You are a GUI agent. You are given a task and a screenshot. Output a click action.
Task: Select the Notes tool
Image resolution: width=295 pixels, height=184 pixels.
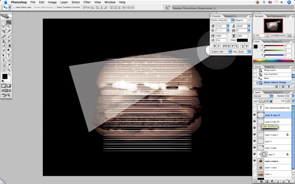click(x=3, y=65)
